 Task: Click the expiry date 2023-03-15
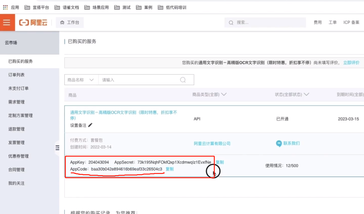(348, 119)
